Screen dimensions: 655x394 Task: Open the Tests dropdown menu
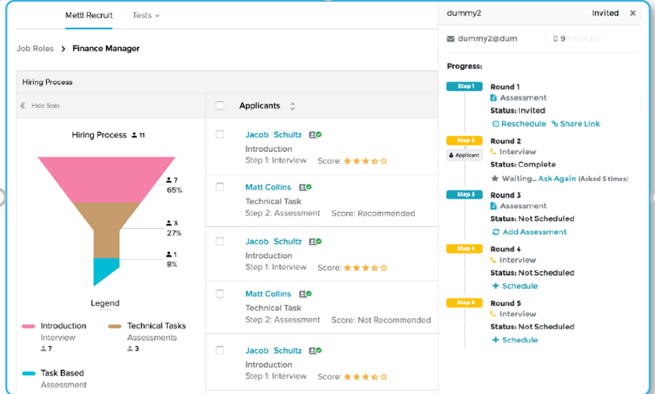pyautogui.click(x=145, y=15)
